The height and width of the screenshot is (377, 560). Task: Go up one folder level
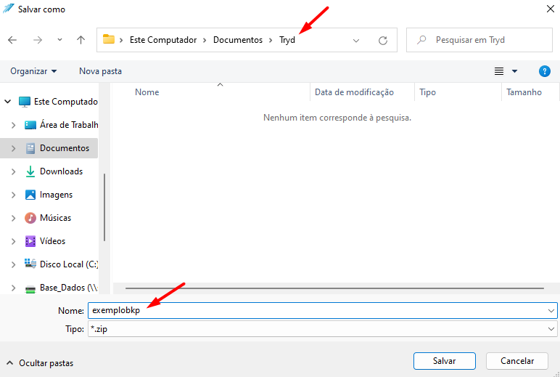(x=81, y=40)
